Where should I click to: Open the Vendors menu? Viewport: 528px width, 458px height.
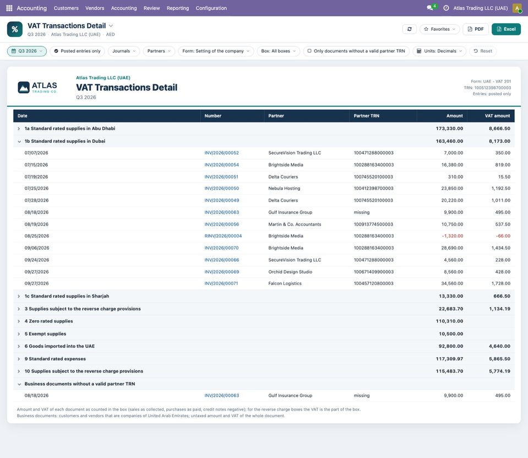(95, 8)
